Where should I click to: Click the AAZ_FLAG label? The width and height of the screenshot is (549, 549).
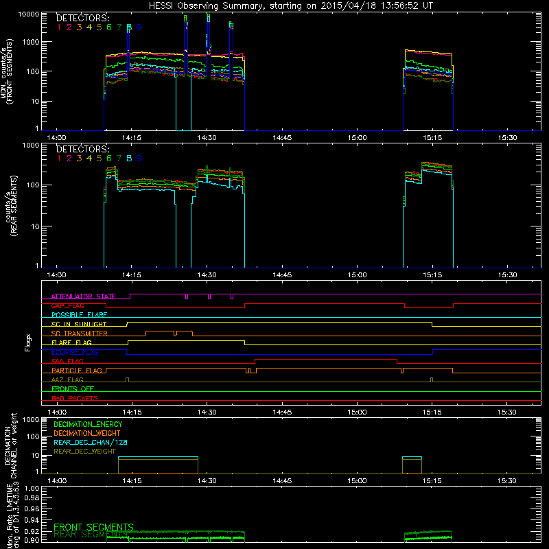pos(67,379)
